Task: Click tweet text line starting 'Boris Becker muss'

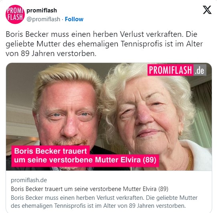Action: click(x=101, y=34)
